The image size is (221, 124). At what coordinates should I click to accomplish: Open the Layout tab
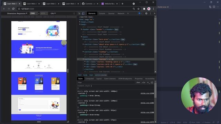click(99, 79)
